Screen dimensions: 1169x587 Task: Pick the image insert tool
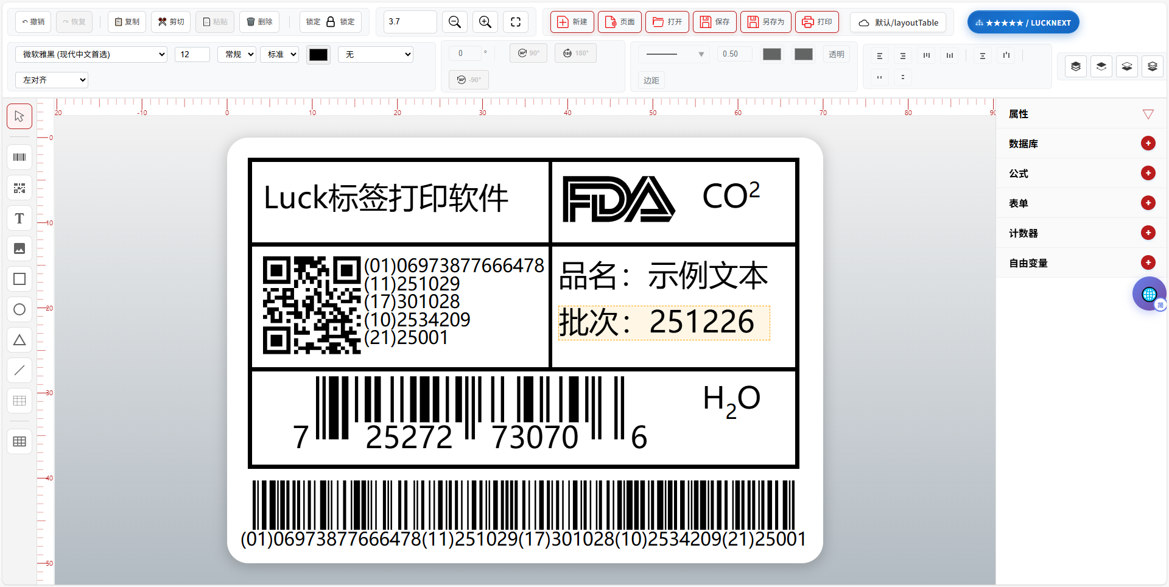coord(19,248)
